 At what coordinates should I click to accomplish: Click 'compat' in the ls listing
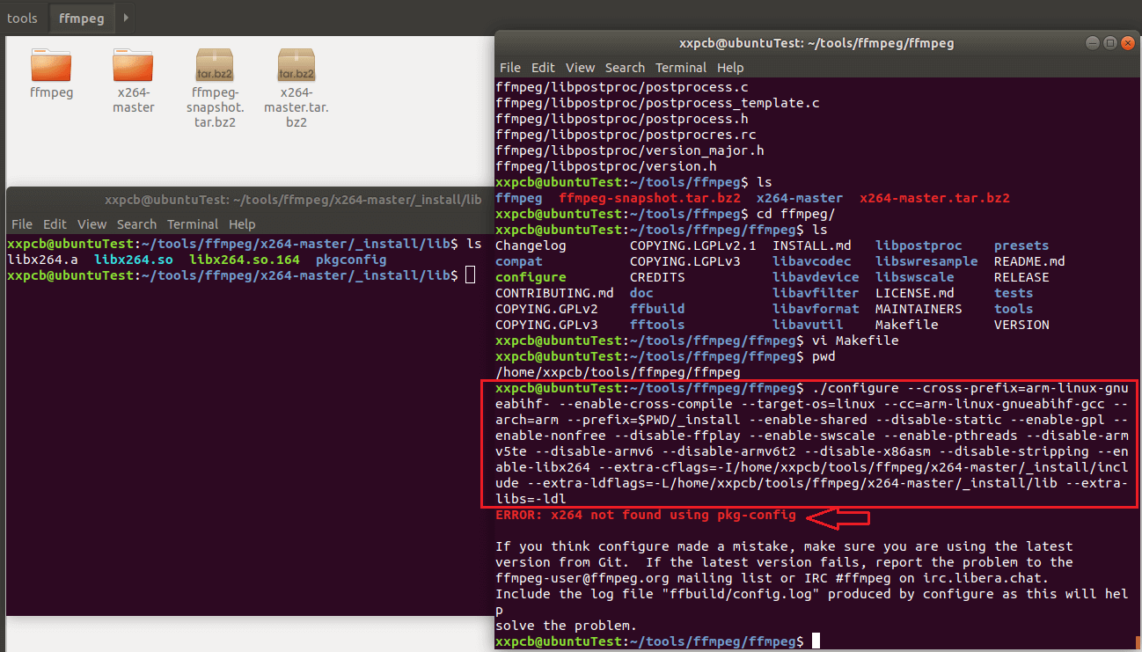tap(519, 261)
